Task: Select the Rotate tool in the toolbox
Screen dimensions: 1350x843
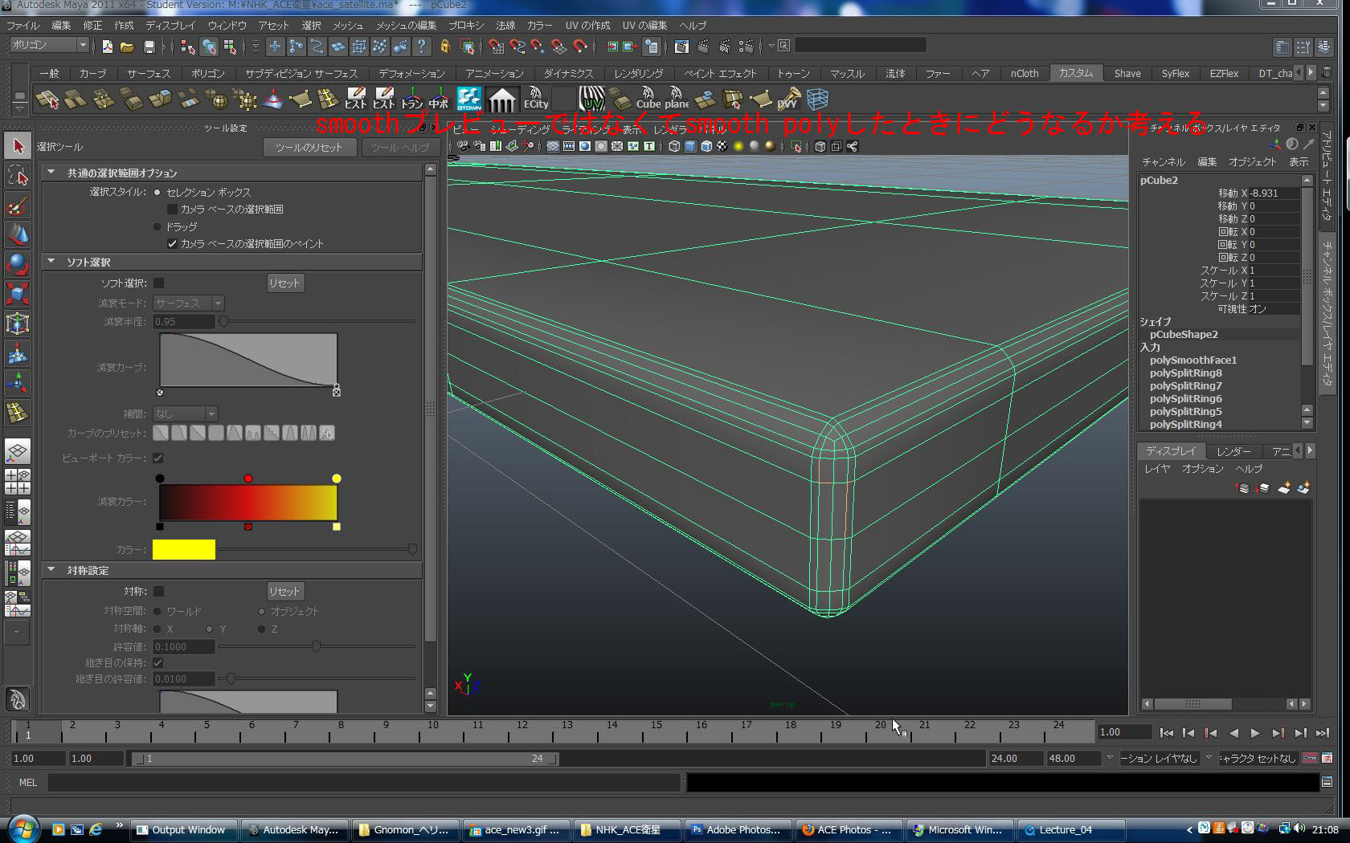Action: click(x=18, y=263)
